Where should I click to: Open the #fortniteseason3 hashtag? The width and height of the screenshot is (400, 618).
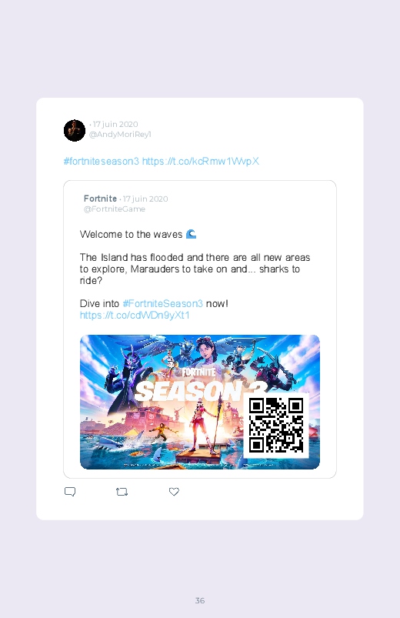pyautogui.click(x=102, y=161)
